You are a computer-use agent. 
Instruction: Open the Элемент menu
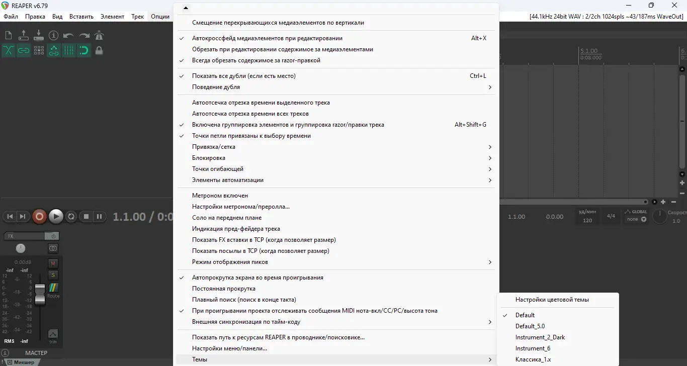(112, 17)
